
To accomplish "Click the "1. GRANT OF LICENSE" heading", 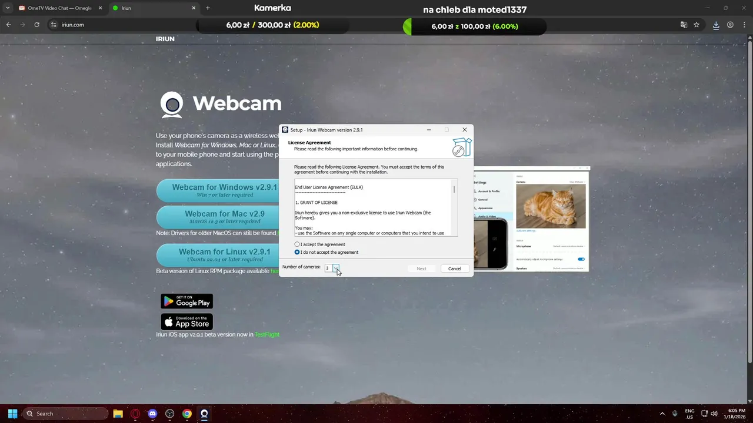I will click(316, 203).
